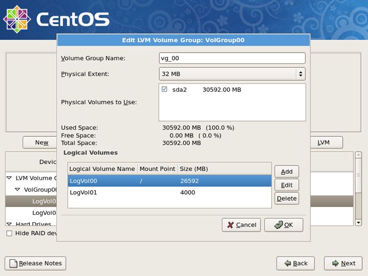Click the Logical Volume Name column header
Screen dimensions: 368x276
102,169
